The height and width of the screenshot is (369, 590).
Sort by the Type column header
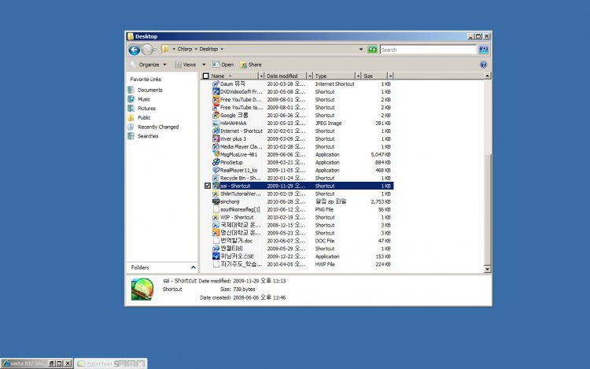[x=334, y=76]
